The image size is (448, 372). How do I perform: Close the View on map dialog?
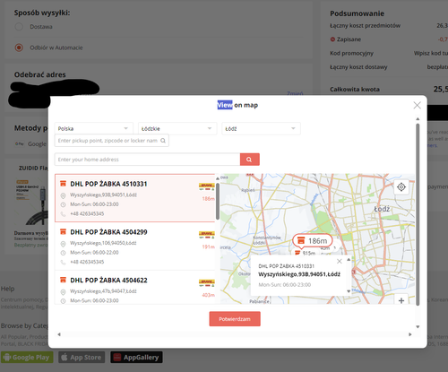pos(417,105)
